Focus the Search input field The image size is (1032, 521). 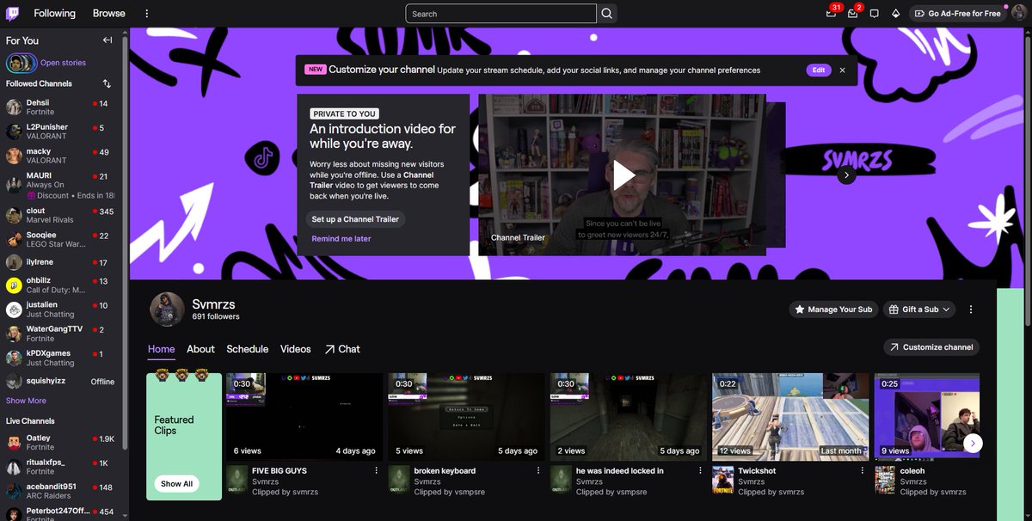coord(501,14)
